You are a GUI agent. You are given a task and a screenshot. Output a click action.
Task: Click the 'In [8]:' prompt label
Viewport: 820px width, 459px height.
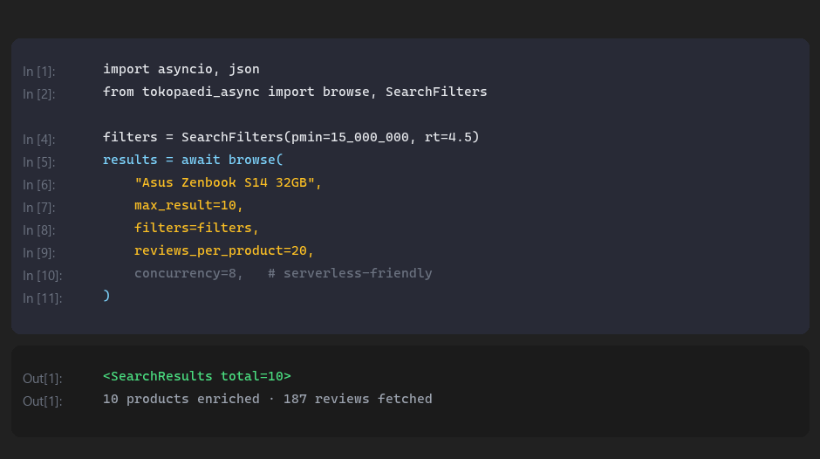coord(38,229)
